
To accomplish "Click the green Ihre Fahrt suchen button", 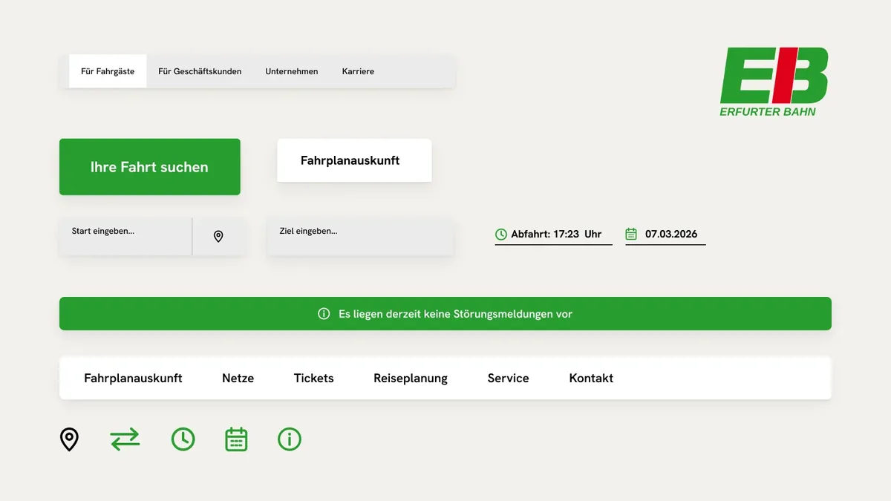I will pyautogui.click(x=150, y=167).
